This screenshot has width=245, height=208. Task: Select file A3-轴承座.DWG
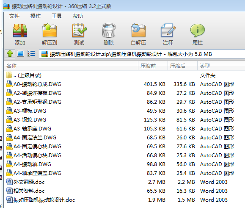(x=32, y=129)
